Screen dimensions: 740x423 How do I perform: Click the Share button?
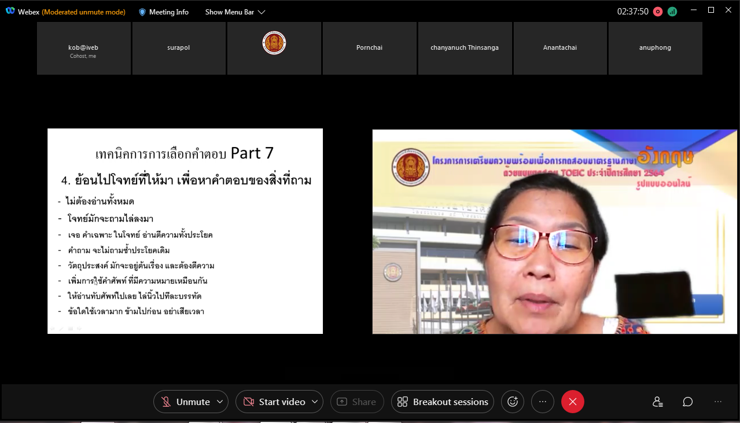[356, 402]
